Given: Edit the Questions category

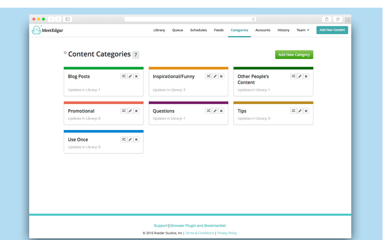Looking at the screenshot, I should coord(215,111).
